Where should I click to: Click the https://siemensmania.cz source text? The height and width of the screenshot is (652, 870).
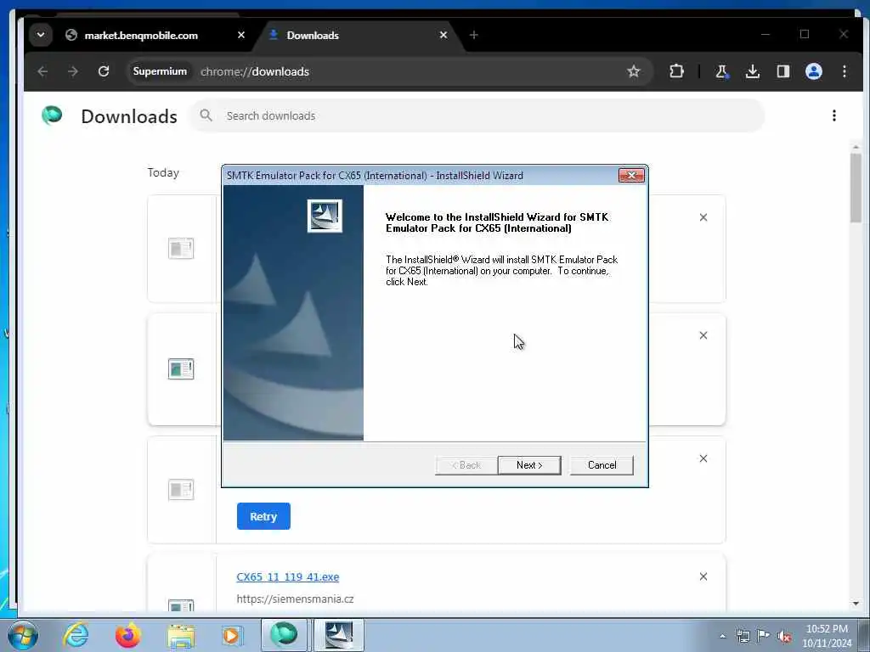[295, 599]
